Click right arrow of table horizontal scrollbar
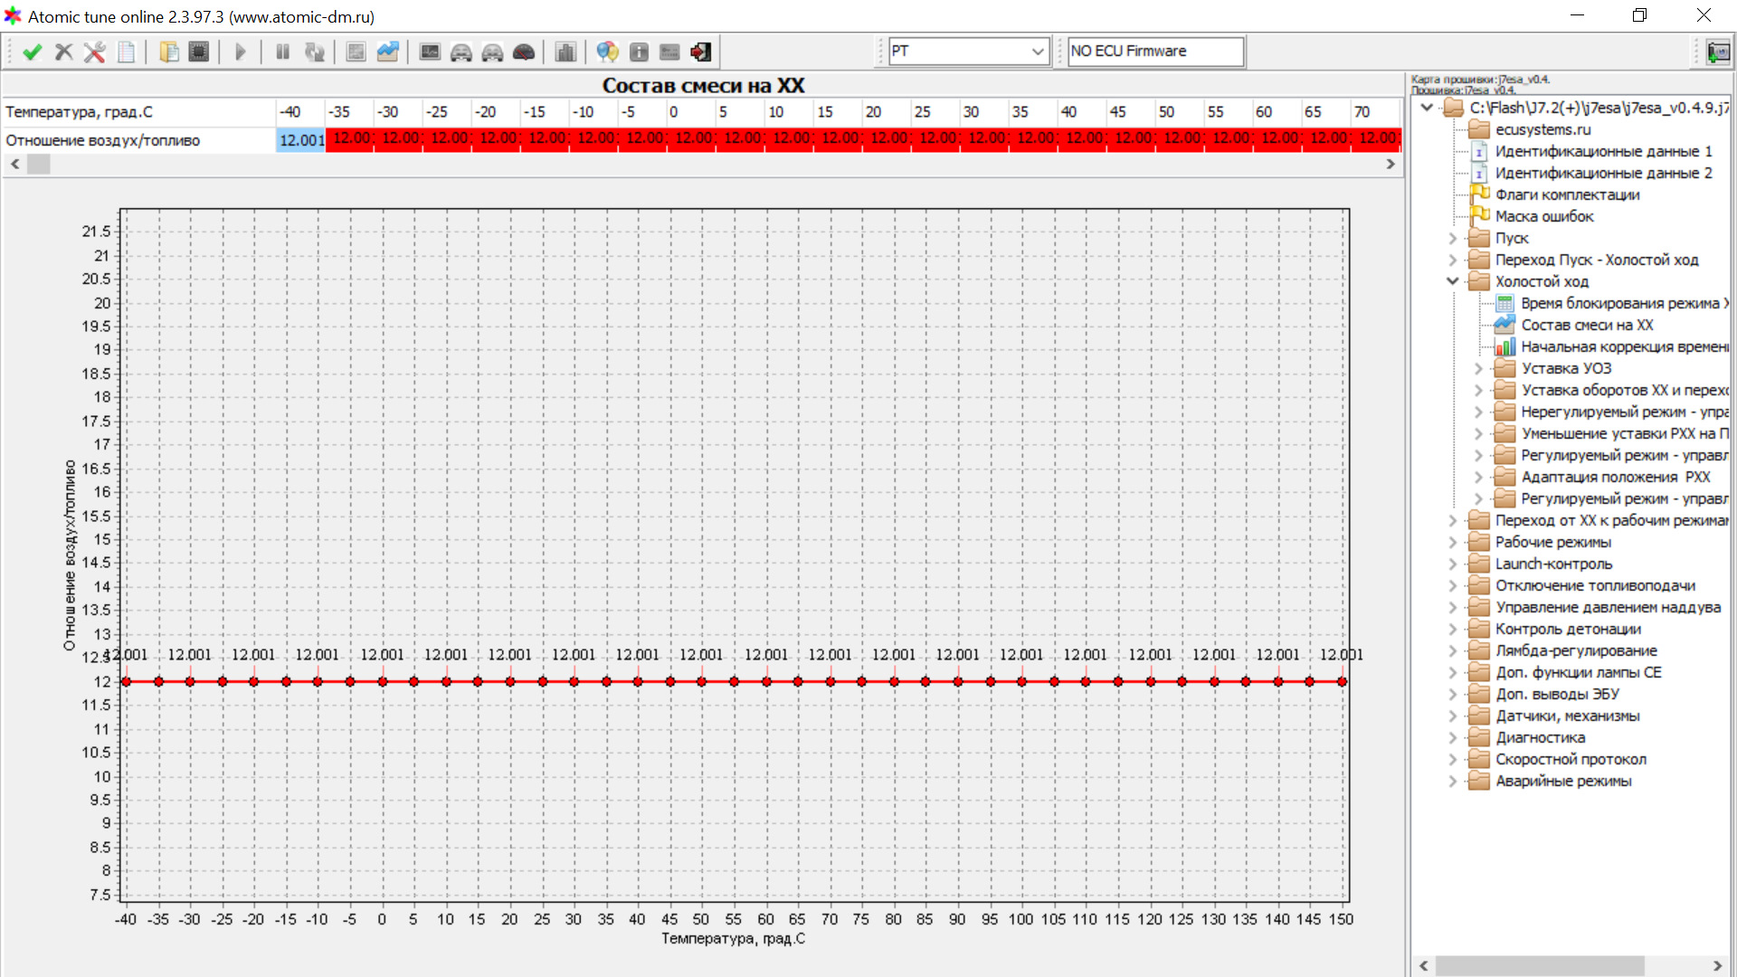The height and width of the screenshot is (977, 1737). (x=1391, y=165)
